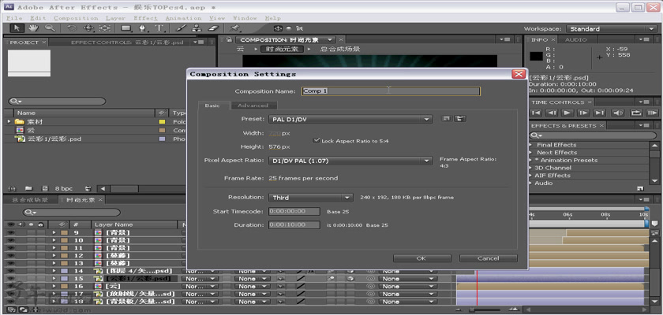Select the Rotation tool

[72, 28]
